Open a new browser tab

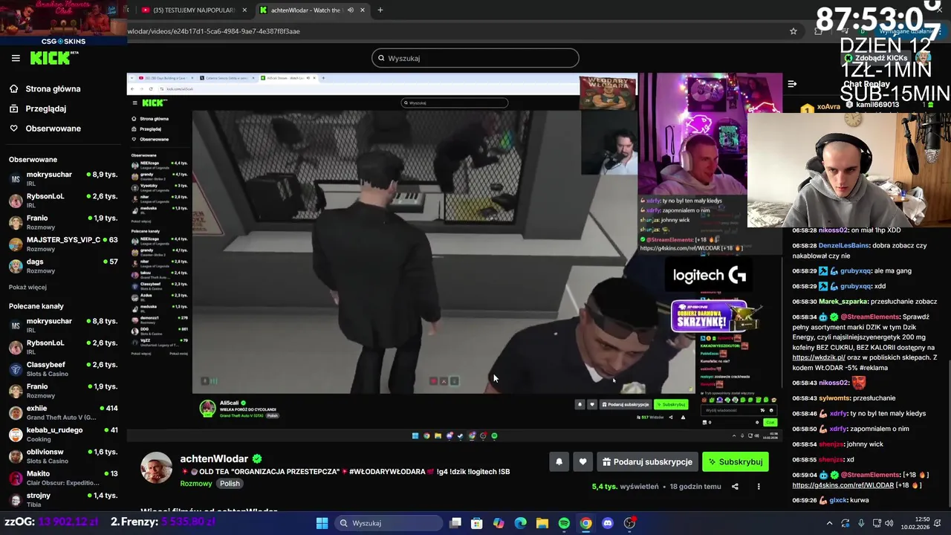380,10
